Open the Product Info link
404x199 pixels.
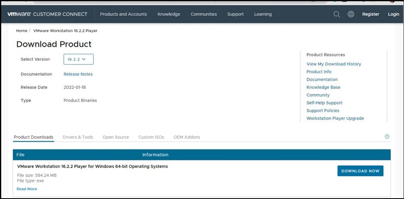click(319, 71)
